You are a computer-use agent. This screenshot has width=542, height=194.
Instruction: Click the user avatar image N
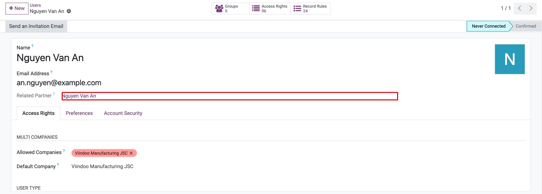pos(510,59)
